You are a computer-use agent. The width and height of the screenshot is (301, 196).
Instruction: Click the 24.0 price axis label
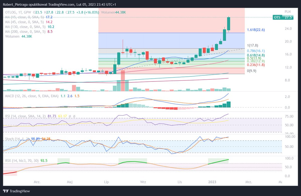click(288, 29)
